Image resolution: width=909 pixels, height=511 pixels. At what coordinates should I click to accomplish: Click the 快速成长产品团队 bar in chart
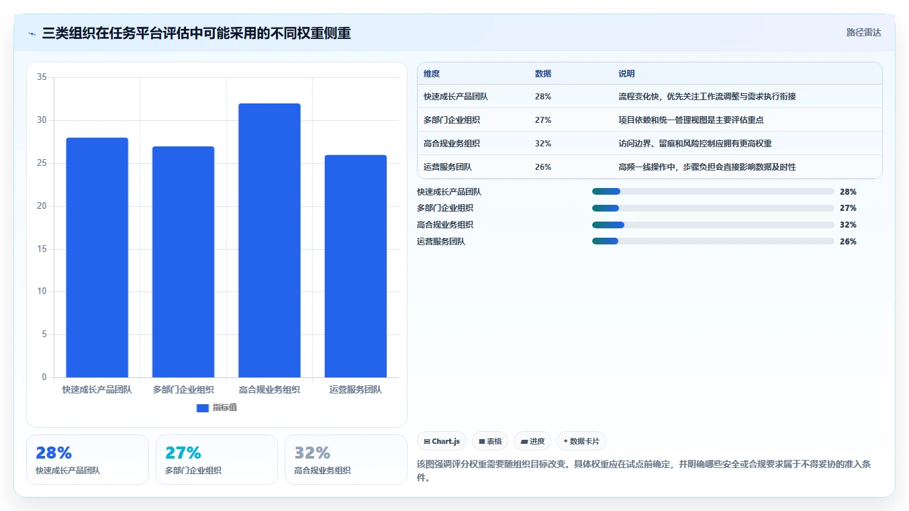click(x=97, y=257)
